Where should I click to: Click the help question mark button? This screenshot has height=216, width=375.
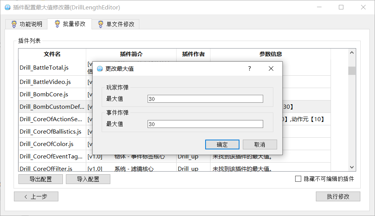[x=249, y=68]
